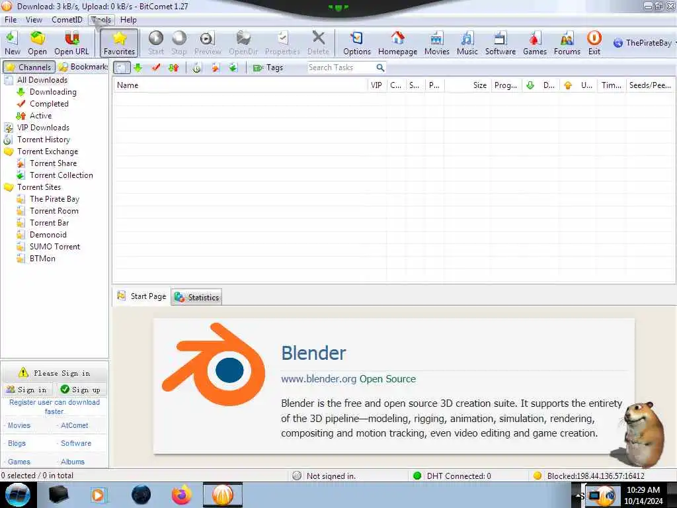Open Demonoid site entry

tap(48, 235)
